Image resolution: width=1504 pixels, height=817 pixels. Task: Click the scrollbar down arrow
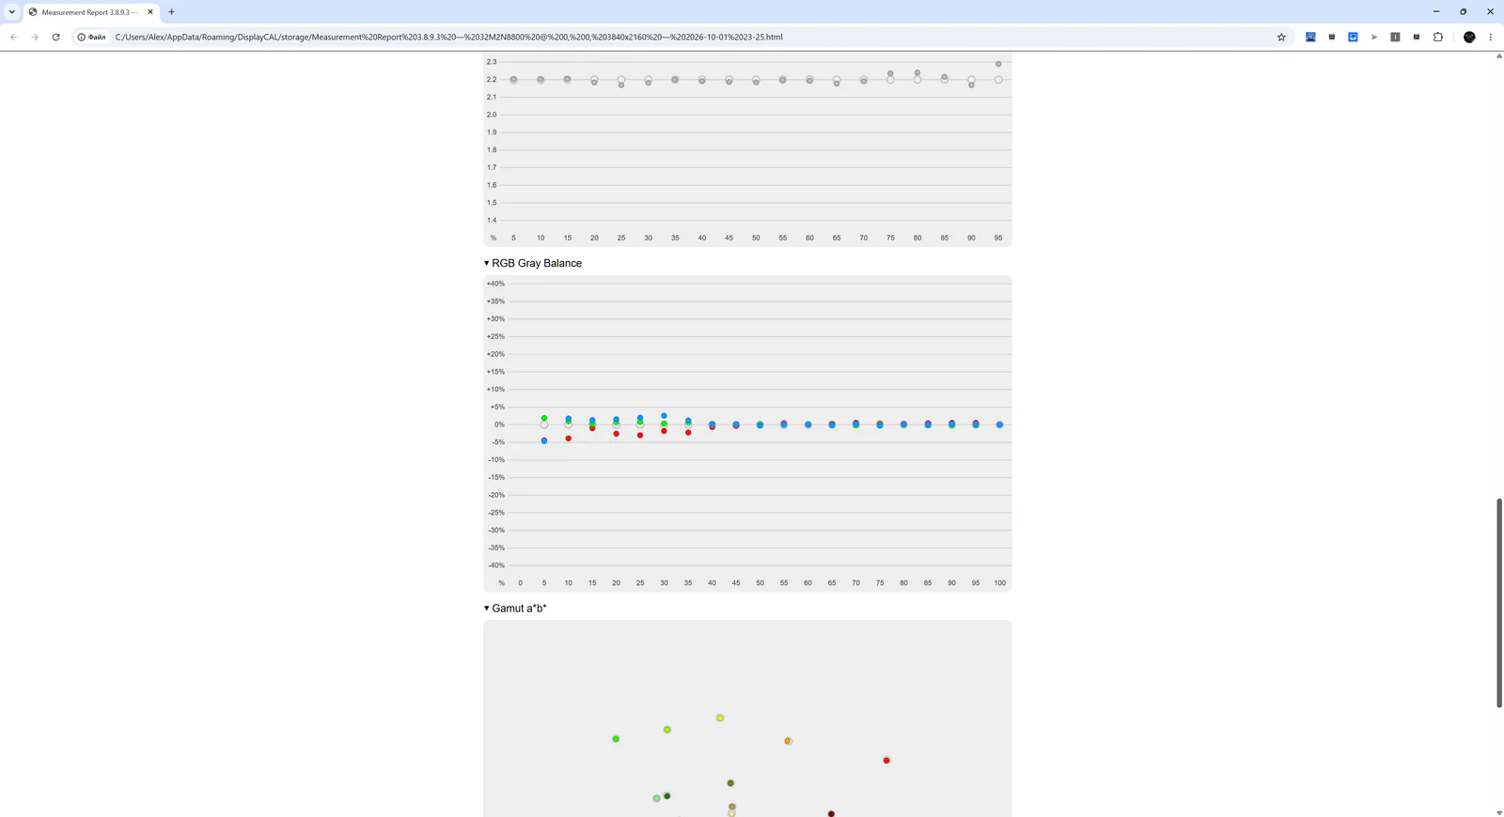[1499, 812]
